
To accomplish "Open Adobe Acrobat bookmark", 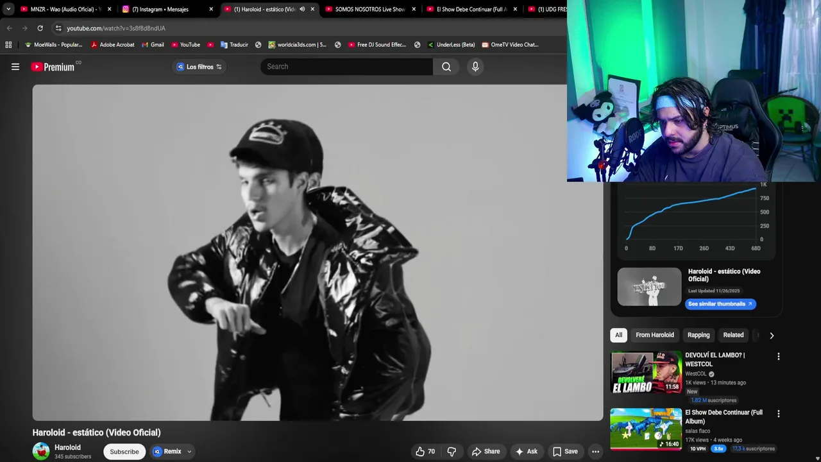I will 112,45.
